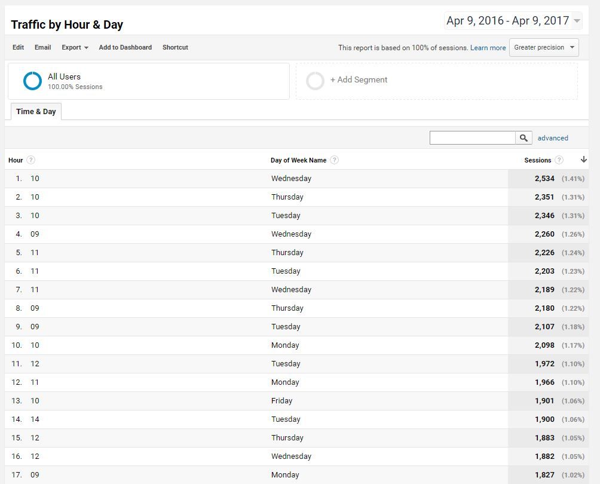Click Add to Dashboard
This screenshot has height=484, width=600.
[x=125, y=47]
